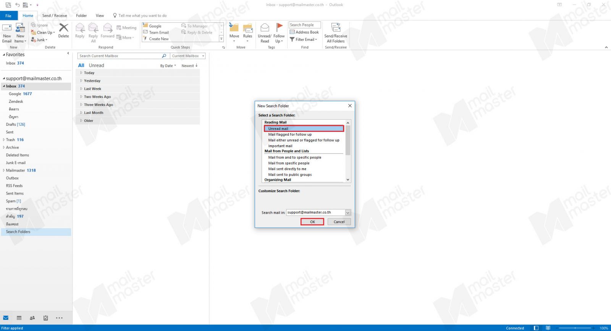This screenshot has width=611, height=331.
Task: Open the New Items menu
Action: click(20, 33)
